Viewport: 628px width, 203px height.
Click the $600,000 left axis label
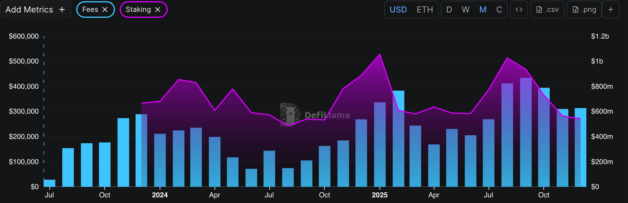[x=24, y=36]
